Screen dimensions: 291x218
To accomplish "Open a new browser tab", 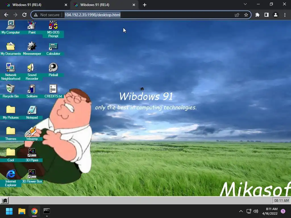I will click(145, 5).
